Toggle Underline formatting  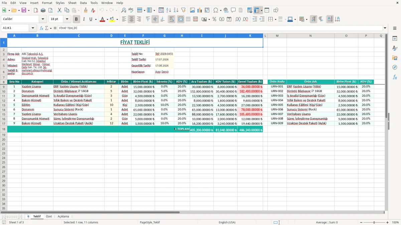tap(91, 19)
